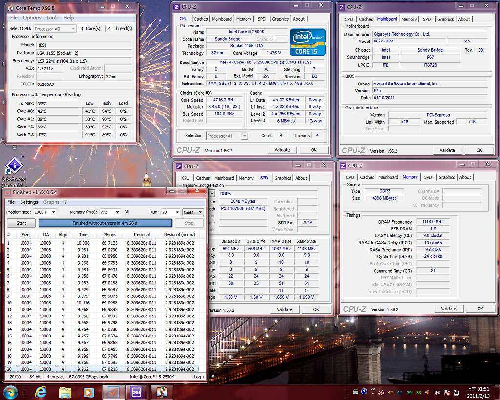The image size is (500, 400).
Task: Click Core Speed value '4716.2 MHz'
Action: [224, 100]
